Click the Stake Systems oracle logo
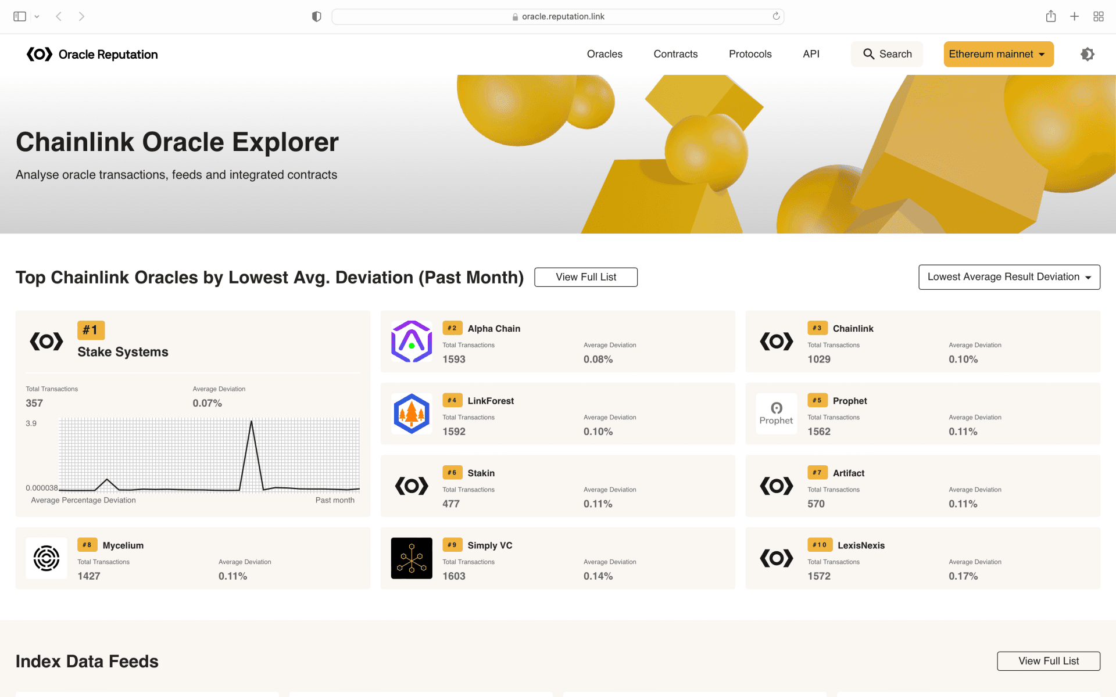 (46, 341)
